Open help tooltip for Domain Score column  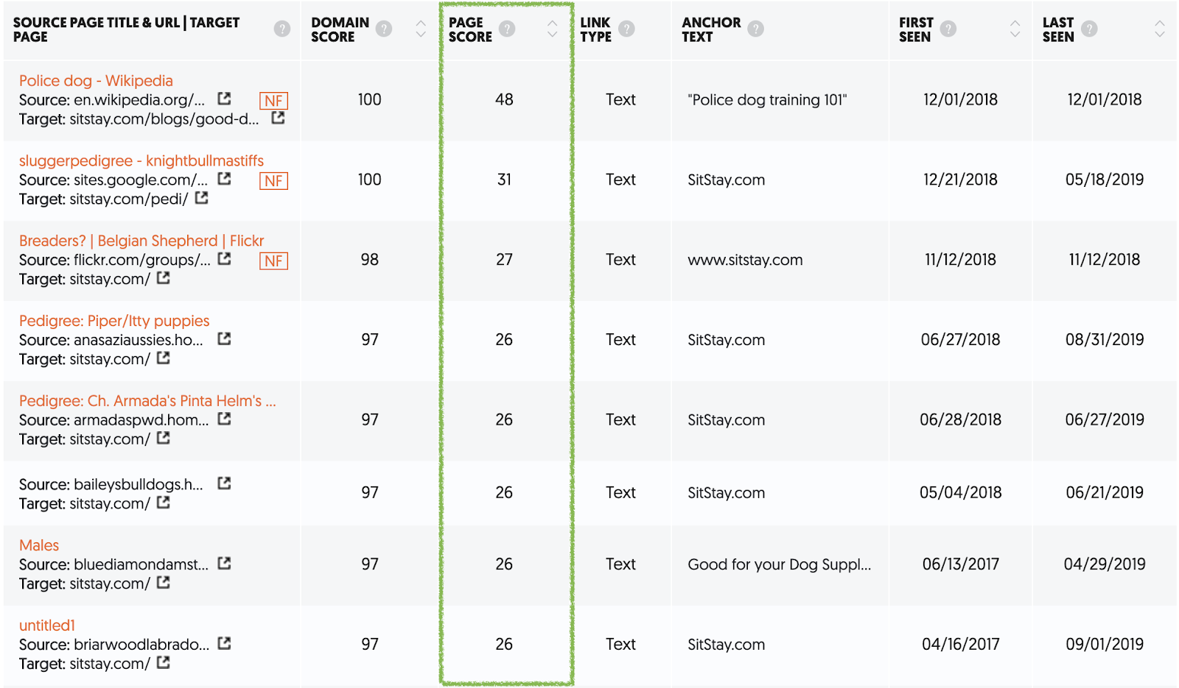(x=384, y=29)
